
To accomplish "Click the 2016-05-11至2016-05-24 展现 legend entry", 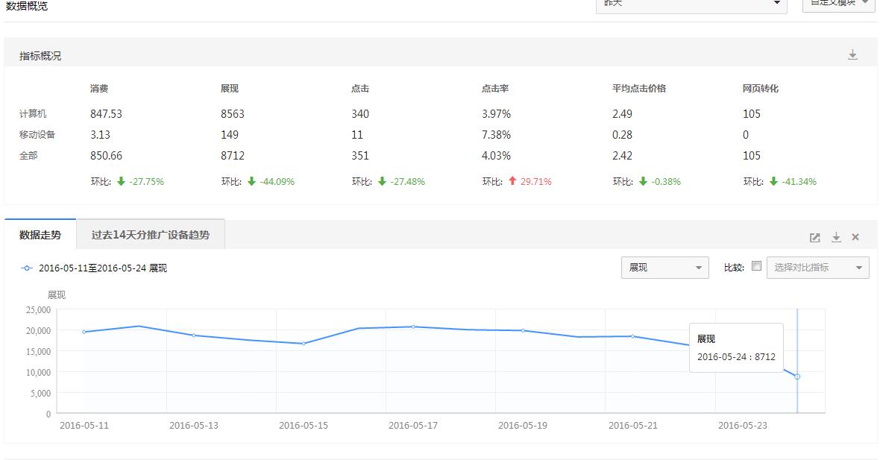I will tap(94, 268).
